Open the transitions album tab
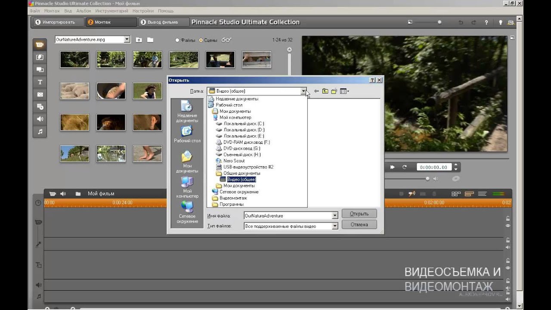The image size is (551, 310). tap(40, 57)
